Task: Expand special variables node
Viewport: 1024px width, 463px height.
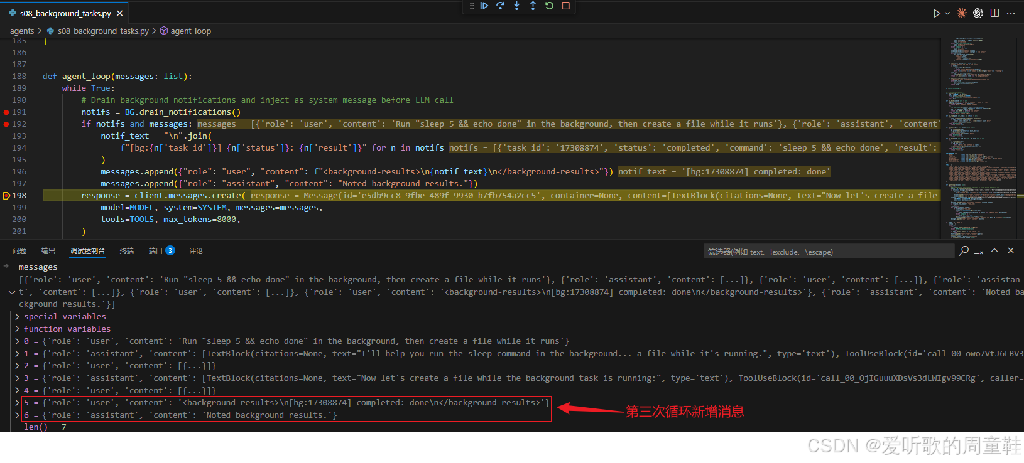Action: coord(17,317)
